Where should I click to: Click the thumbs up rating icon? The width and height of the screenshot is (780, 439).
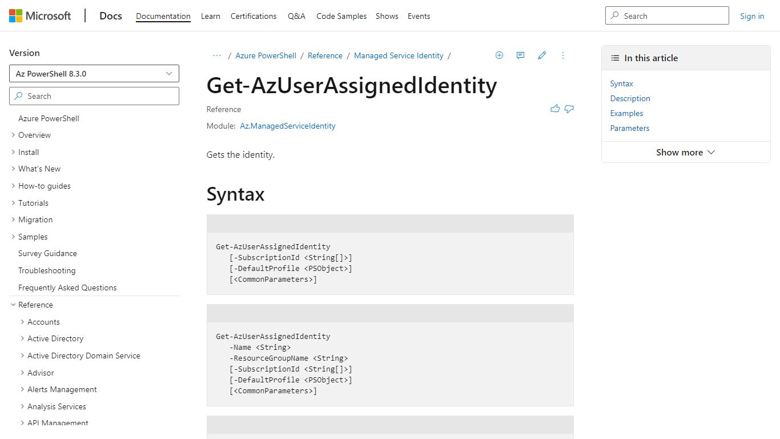[x=555, y=109]
